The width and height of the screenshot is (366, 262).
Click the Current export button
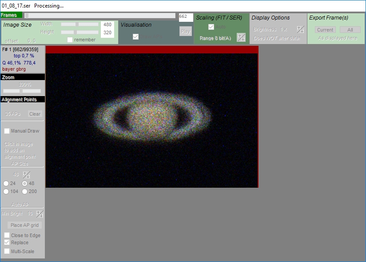tap(325, 30)
